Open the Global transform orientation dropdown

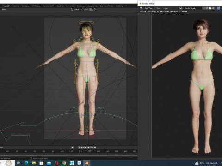point(76,10)
